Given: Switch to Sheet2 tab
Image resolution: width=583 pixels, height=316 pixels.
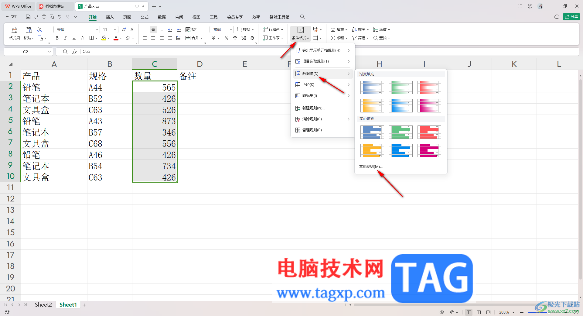Looking at the screenshot, I should tap(43, 305).
